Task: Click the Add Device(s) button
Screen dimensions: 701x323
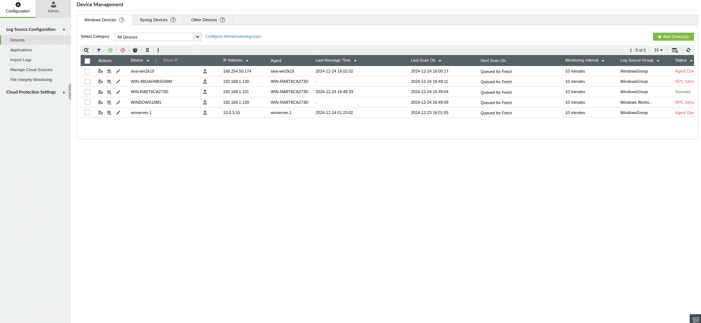Action: 673,37
